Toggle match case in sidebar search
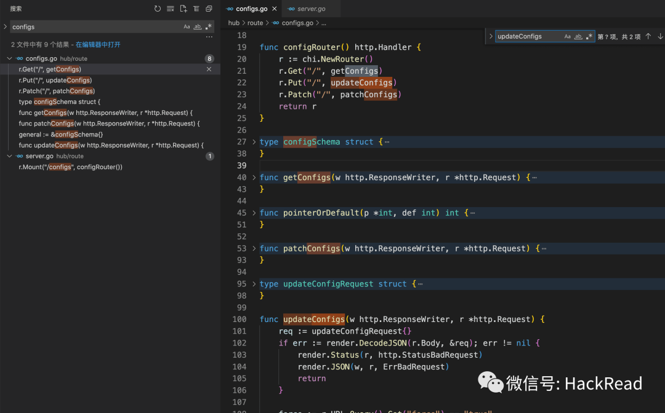The height and width of the screenshot is (413, 665). [x=187, y=27]
